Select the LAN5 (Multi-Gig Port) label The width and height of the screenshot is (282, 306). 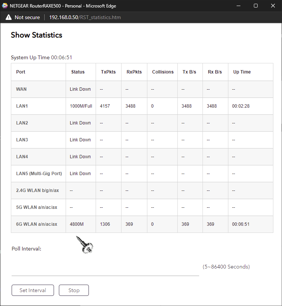point(39,174)
